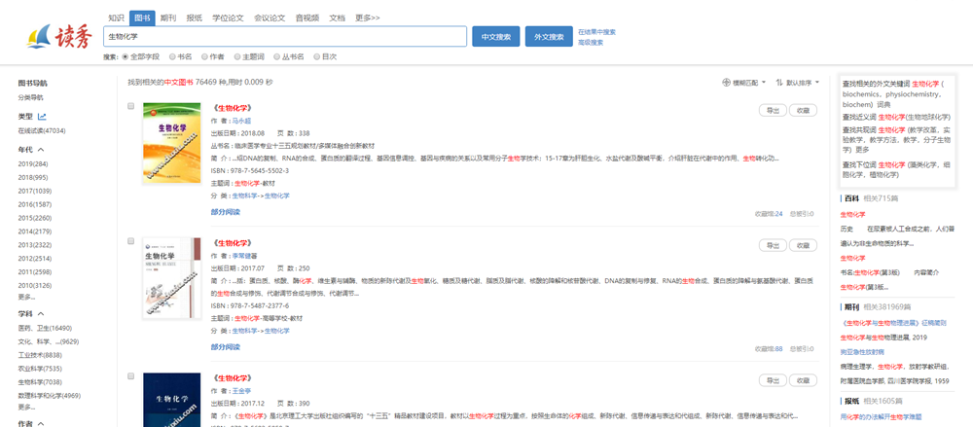The height and width of the screenshot is (427, 973).
Task: Open article link 狗亚急性放射病
Action: point(860,352)
